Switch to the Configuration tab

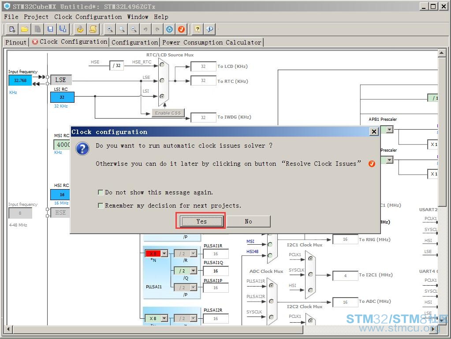(x=134, y=42)
